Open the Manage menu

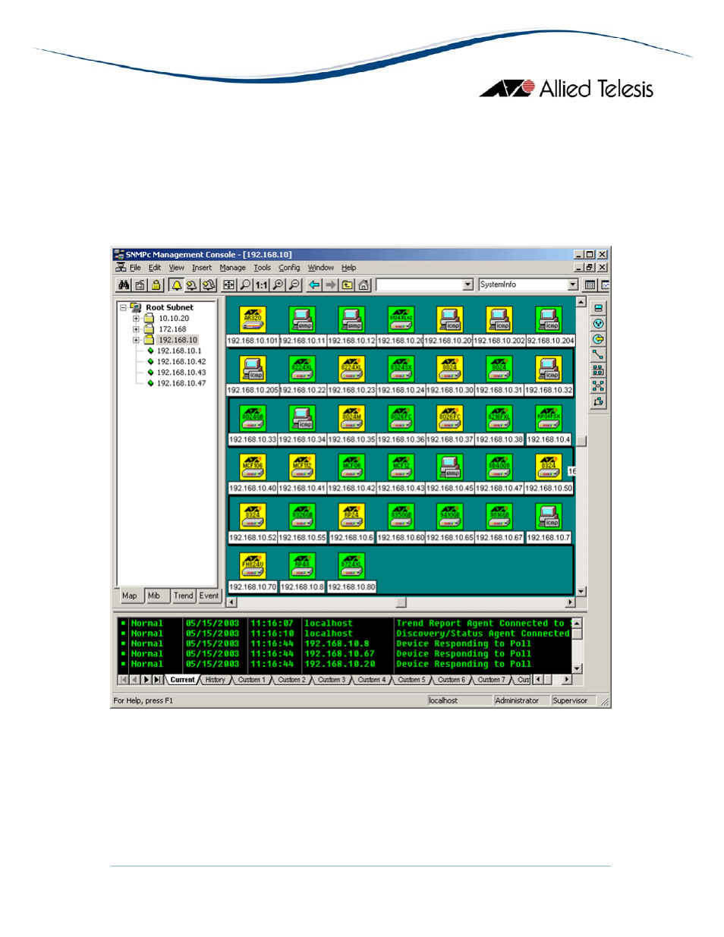[x=233, y=268]
